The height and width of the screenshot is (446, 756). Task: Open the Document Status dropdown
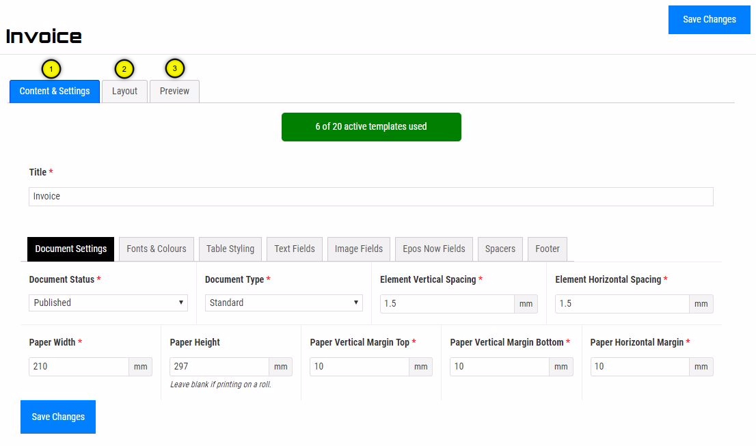pos(108,303)
